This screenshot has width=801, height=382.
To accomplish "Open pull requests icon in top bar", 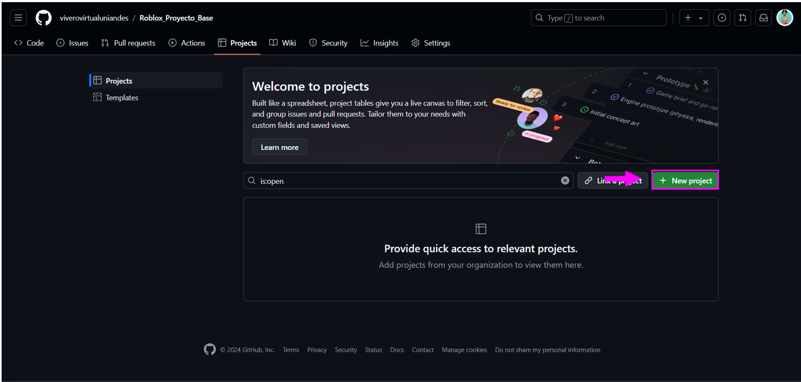I will click(x=743, y=18).
